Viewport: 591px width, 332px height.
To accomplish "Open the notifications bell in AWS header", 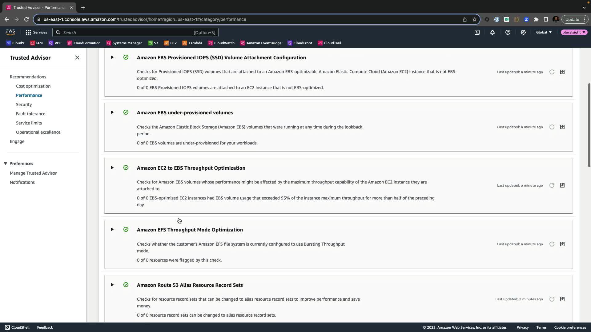I will pyautogui.click(x=492, y=32).
